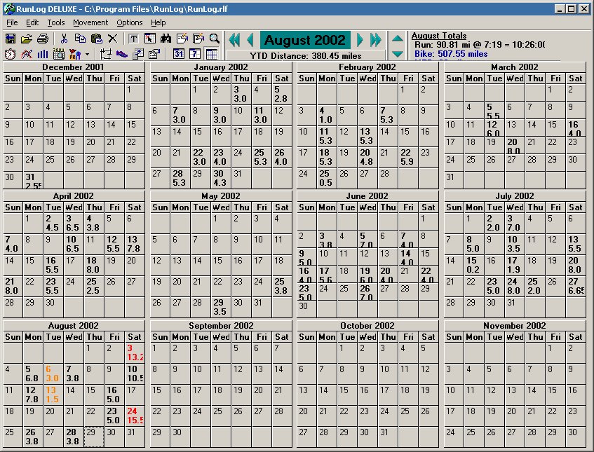Toggle the T text toolbar button
This screenshot has height=452, width=594.
[x=133, y=39]
